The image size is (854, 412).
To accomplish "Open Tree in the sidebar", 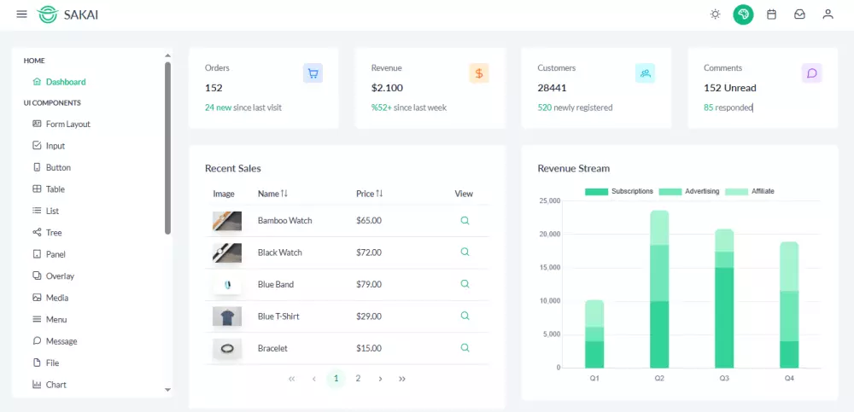I will [x=47, y=233].
